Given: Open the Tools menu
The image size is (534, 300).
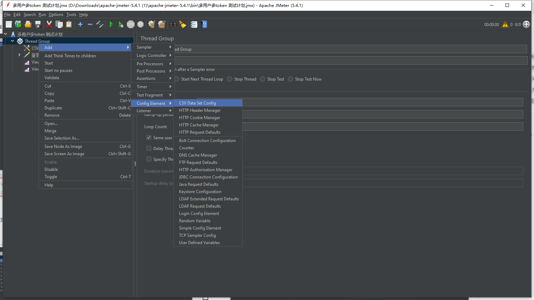Looking at the screenshot, I should [x=71, y=15].
